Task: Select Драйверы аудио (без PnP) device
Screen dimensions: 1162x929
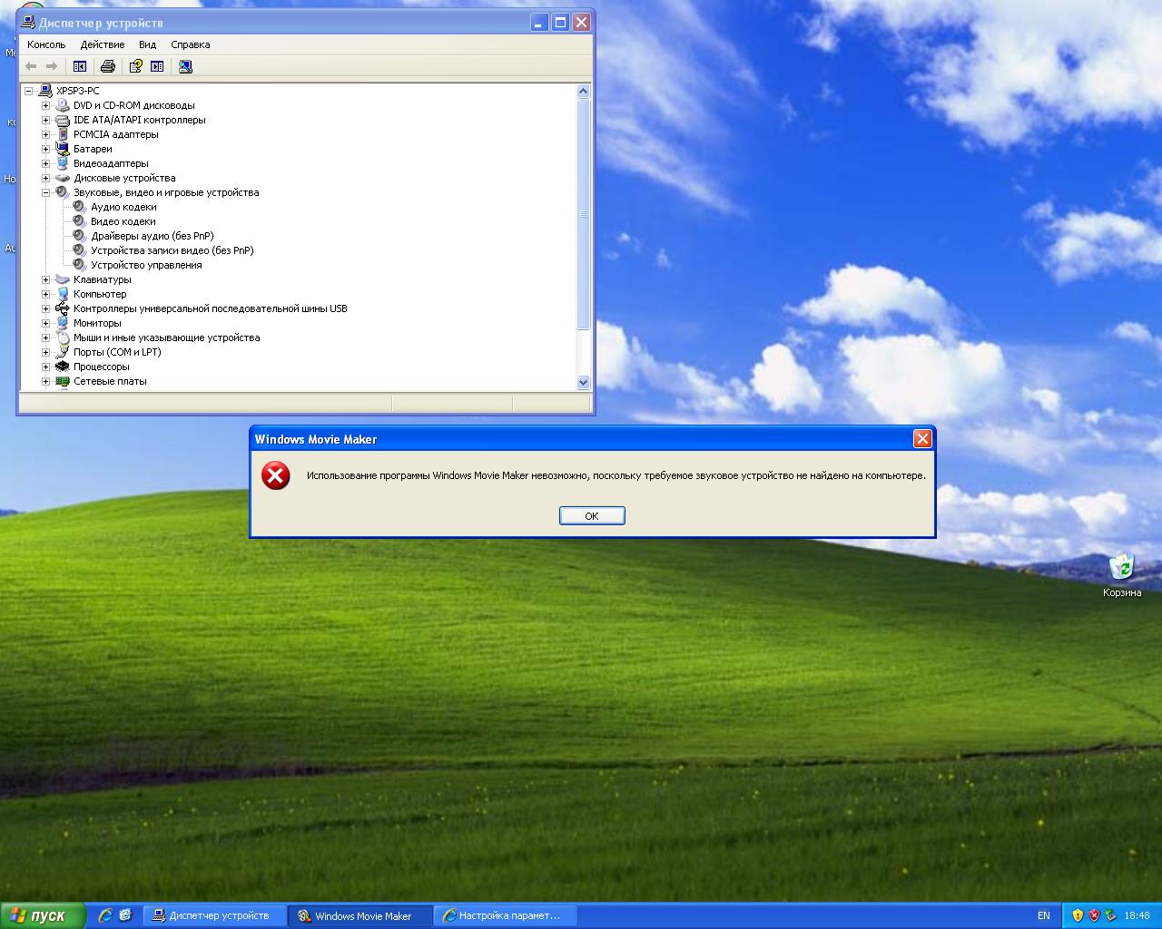Action: point(153,236)
